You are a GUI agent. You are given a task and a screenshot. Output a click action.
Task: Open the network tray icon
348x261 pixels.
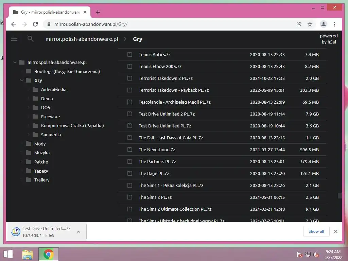(x=308, y=255)
